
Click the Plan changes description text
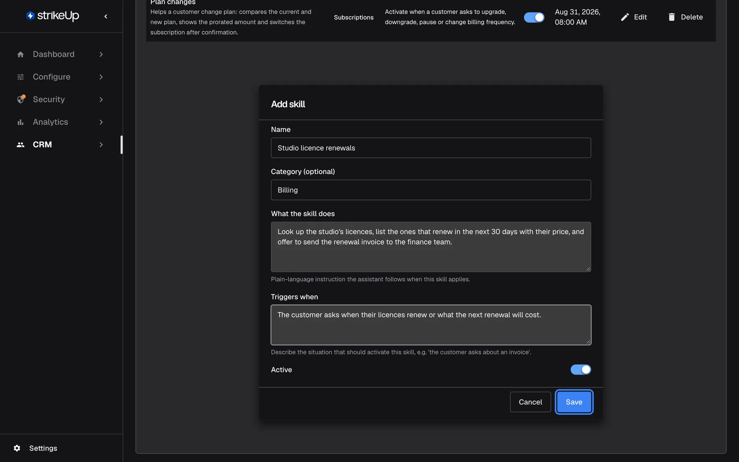point(231,22)
